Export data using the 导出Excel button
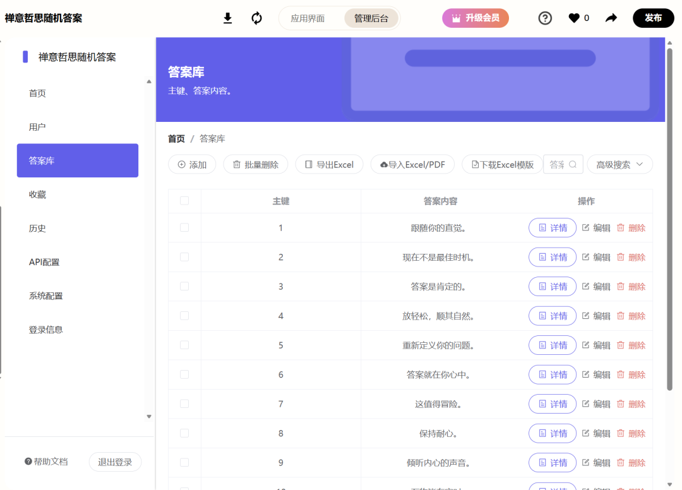 pos(329,164)
